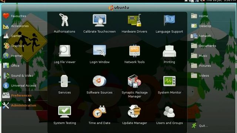The image size is (237, 133).
Task: Open the Printing printer icon
Action: [169, 51]
